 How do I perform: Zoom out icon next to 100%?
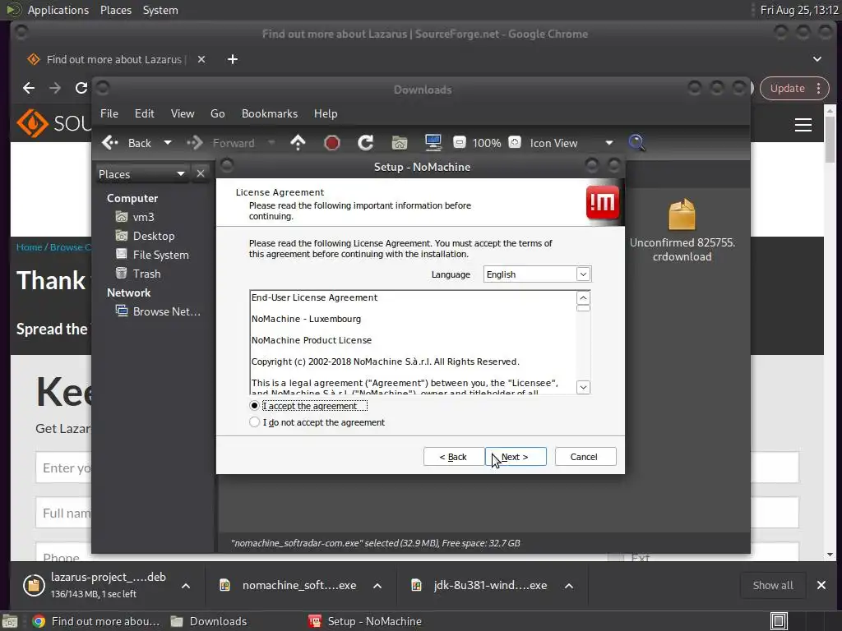[x=459, y=142]
